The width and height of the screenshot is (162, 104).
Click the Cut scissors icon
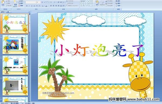click(6, 1)
